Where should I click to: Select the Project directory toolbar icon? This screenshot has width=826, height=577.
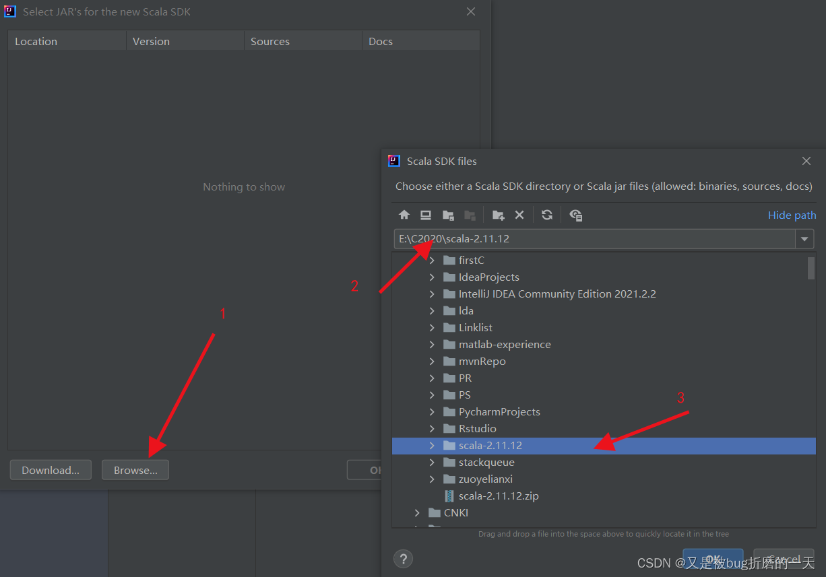(x=448, y=215)
